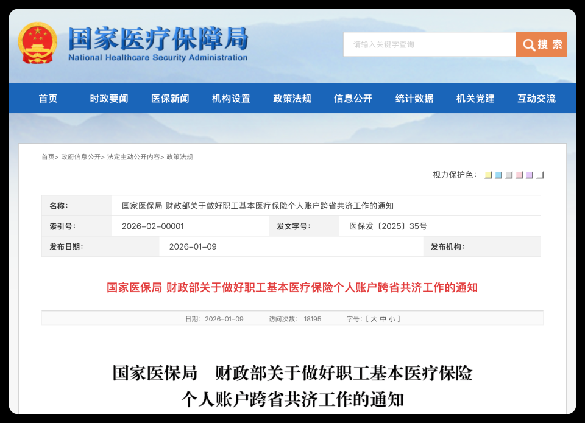
Task: Open the 医保新闻 news section
Action: pyautogui.click(x=171, y=99)
